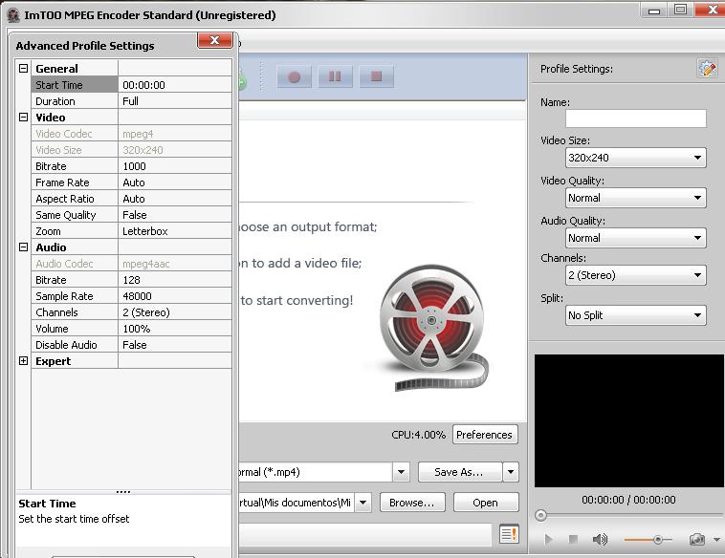Screen dimensions: 725x558
Task: Open the Audio Quality dropdown
Action: click(636, 238)
